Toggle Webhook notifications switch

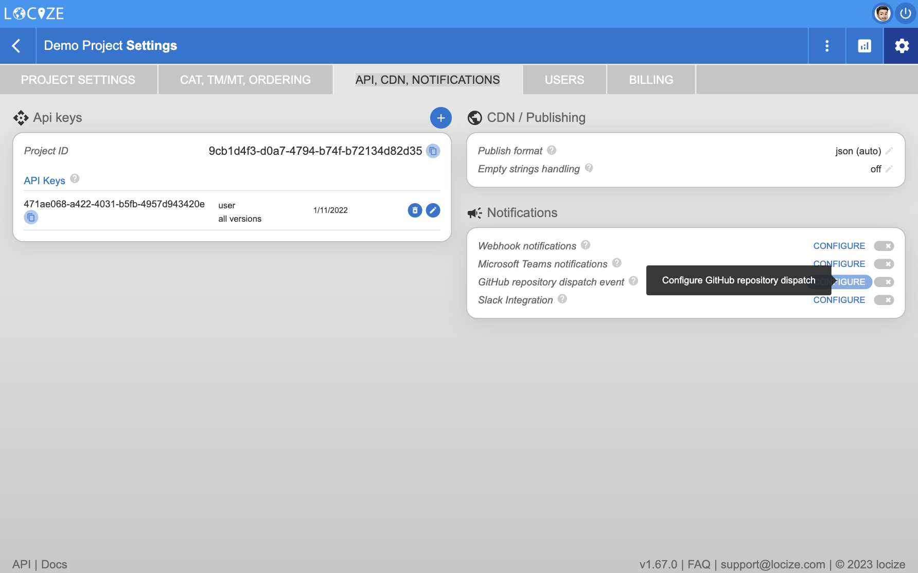click(x=884, y=246)
